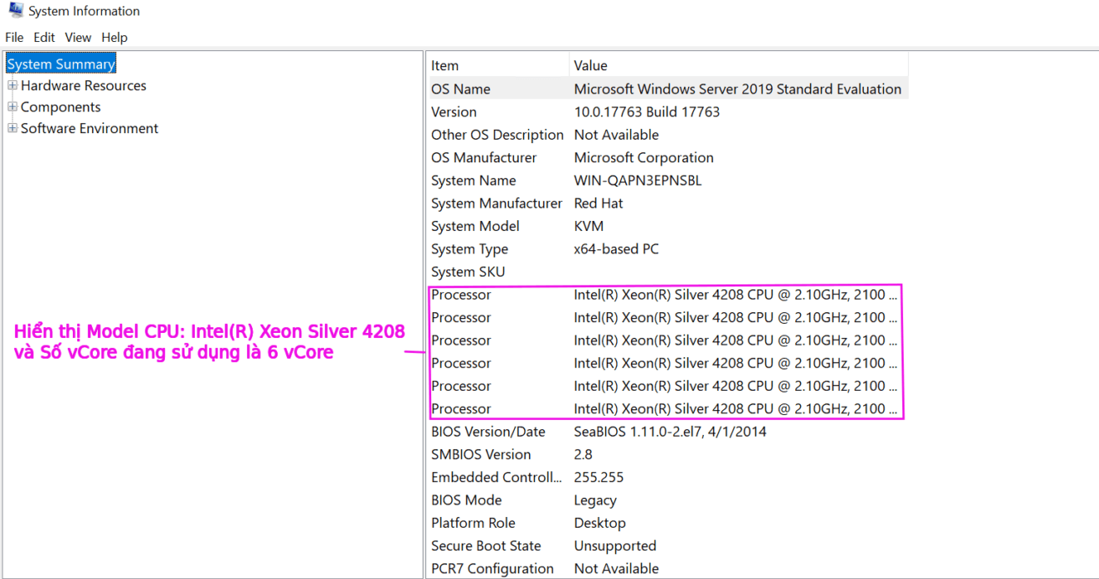The width and height of the screenshot is (1099, 579).
Task: Click the value 255.255
Action: pos(598,478)
